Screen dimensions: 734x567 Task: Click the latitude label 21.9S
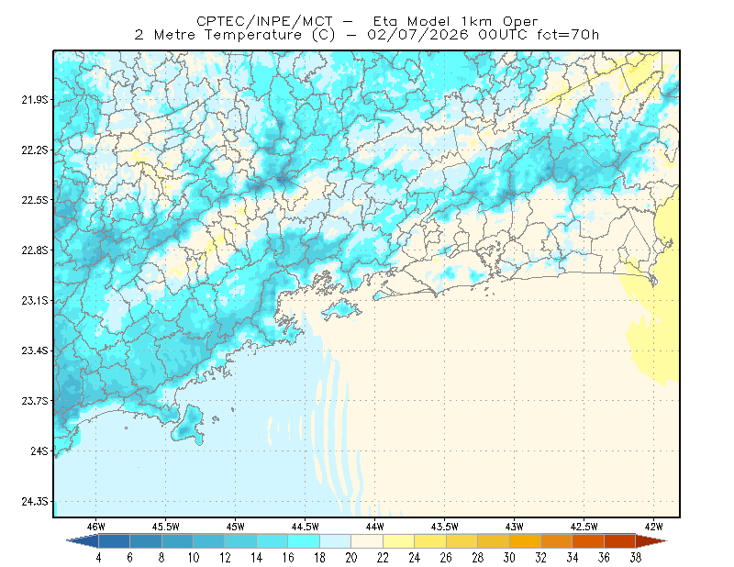tap(35, 100)
